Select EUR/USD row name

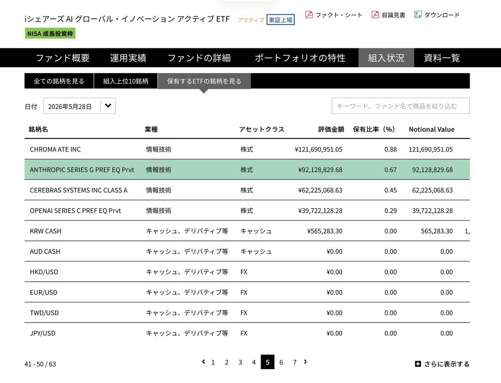click(43, 292)
